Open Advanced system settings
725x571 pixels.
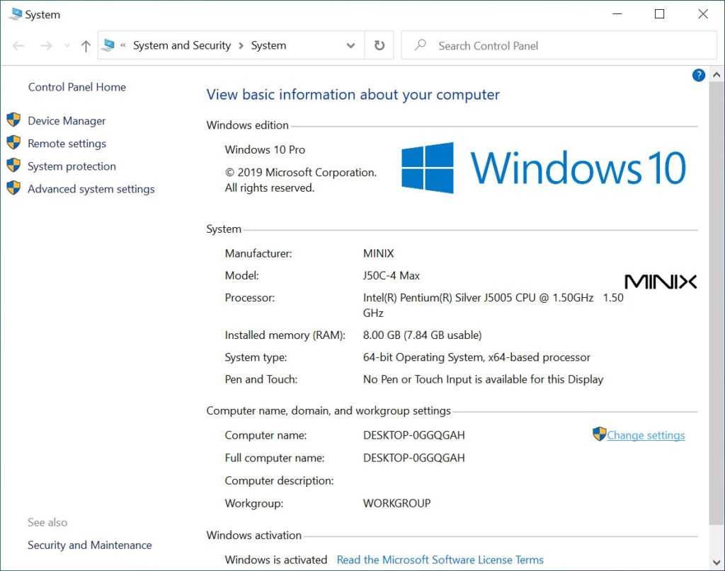click(x=91, y=189)
